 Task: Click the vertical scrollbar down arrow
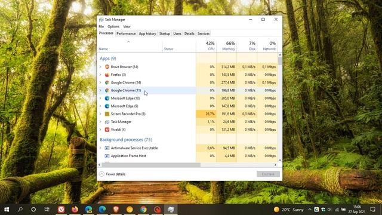coord(280,160)
